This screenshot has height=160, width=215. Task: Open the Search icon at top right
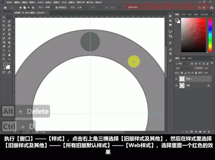[199, 8]
